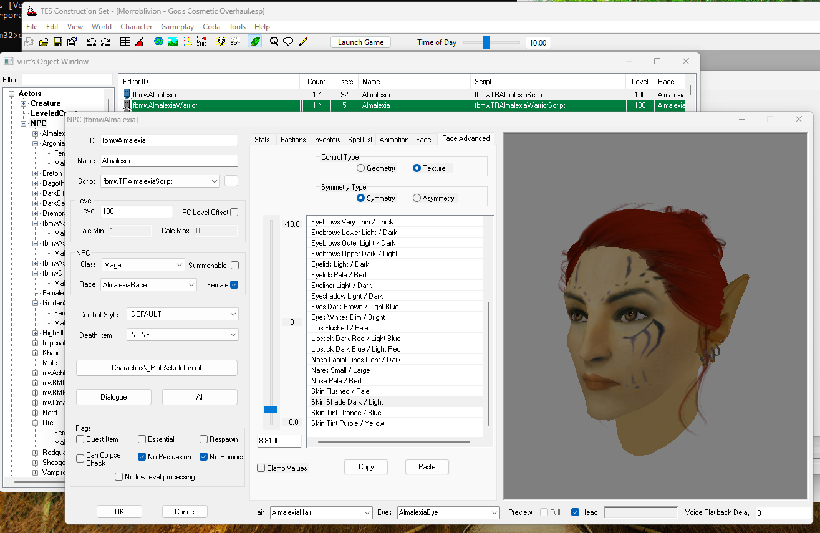Screen dimensions: 820x533
Task: Save plugin using floppy disk icon
Action: [58, 42]
